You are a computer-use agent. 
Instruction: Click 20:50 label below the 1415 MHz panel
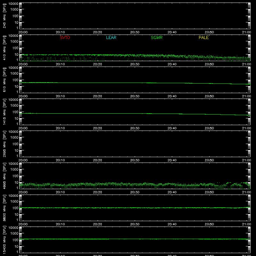[x=209, y=128]
